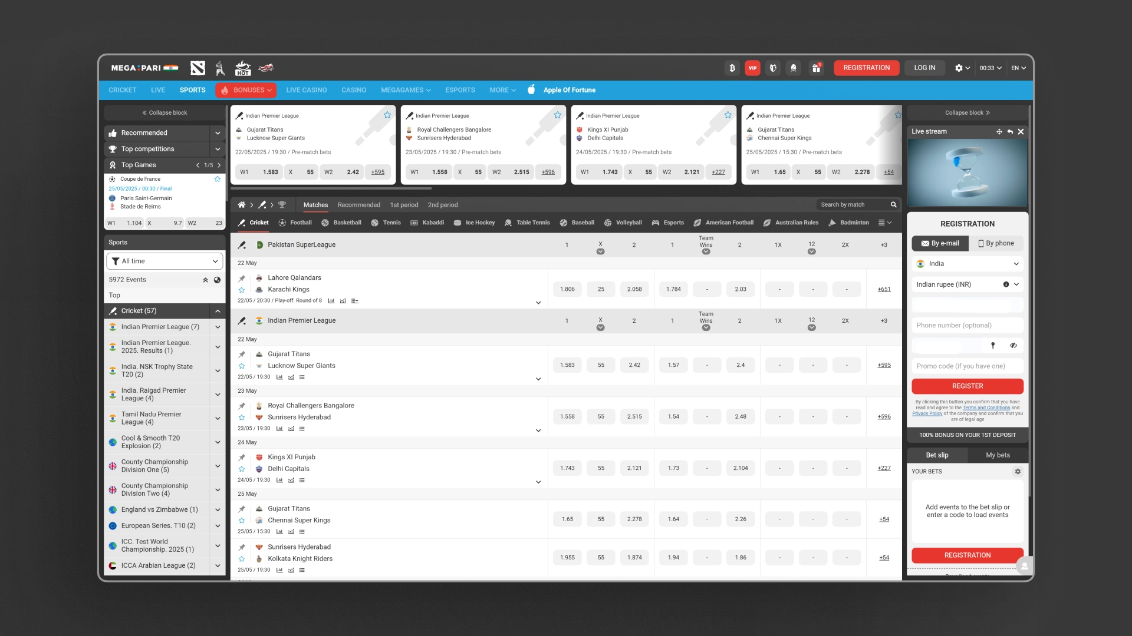Viewport: 1132px width, 636px height.
Task: Click odds 1.806 for Lahore Qalandars
Action: tap(567, 289)
